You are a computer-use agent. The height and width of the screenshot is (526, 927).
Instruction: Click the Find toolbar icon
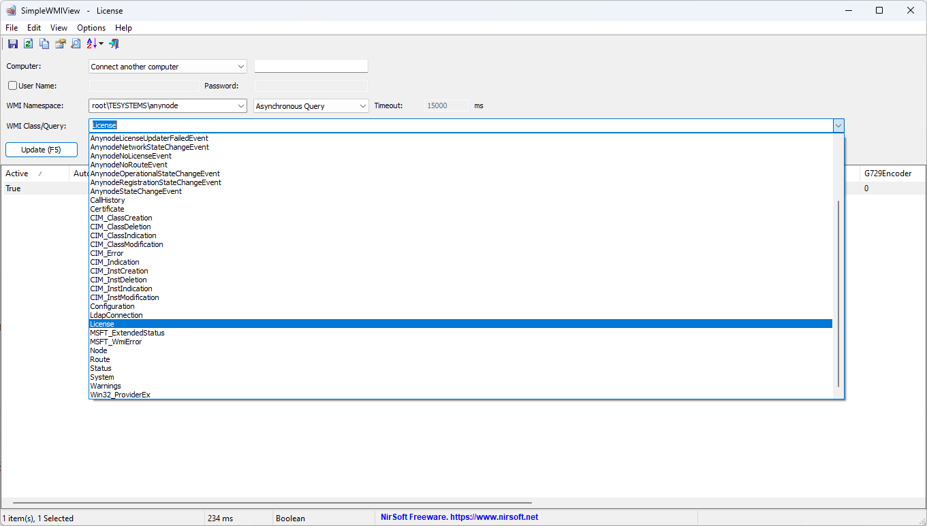click(76, 44)
